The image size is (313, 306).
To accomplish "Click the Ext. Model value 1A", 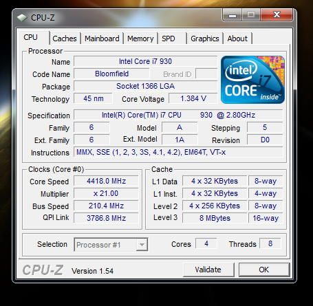I will (x=180, y=140).
